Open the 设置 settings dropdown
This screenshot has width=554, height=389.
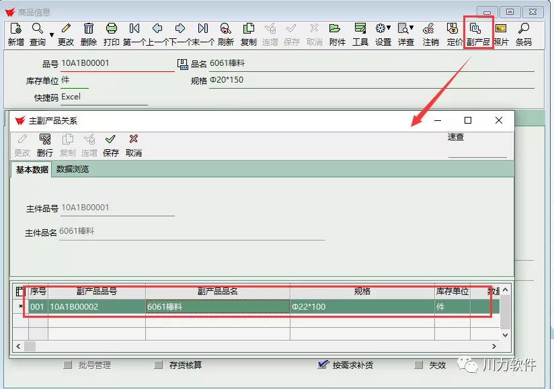coord(383,29)
